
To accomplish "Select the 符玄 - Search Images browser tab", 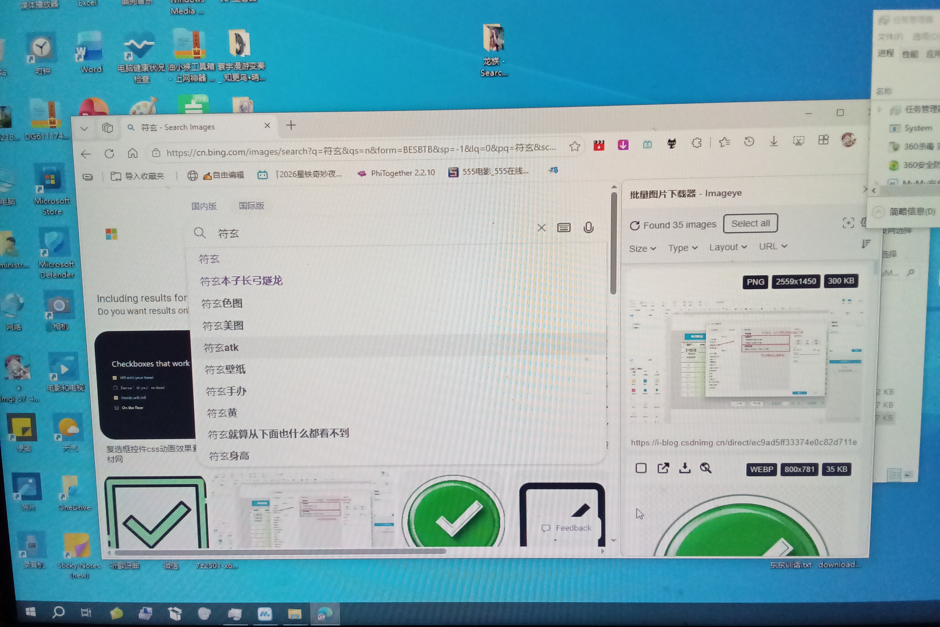I will tap(199, 127).
